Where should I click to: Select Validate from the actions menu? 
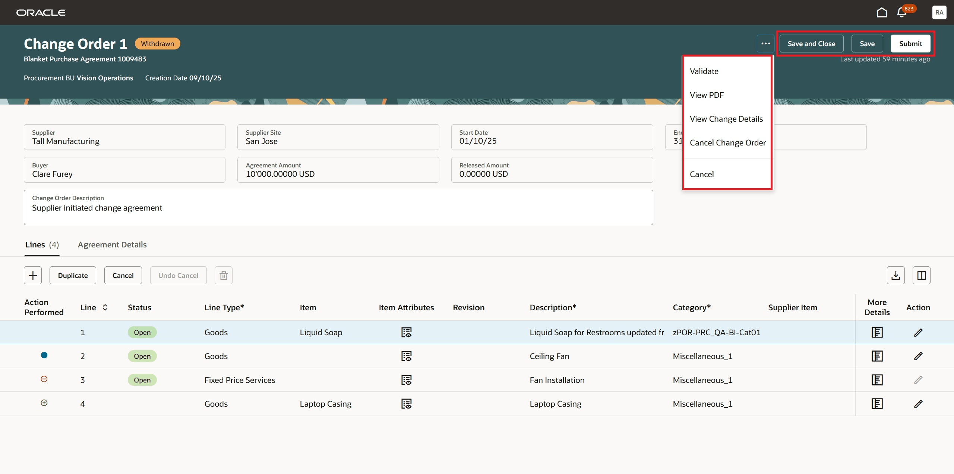pyautogui.click(x=704, y=71)
